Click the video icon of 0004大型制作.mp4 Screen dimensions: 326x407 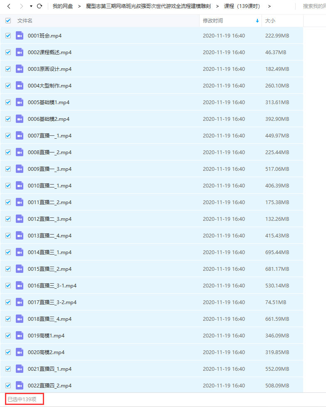click(x=20, y=86)
